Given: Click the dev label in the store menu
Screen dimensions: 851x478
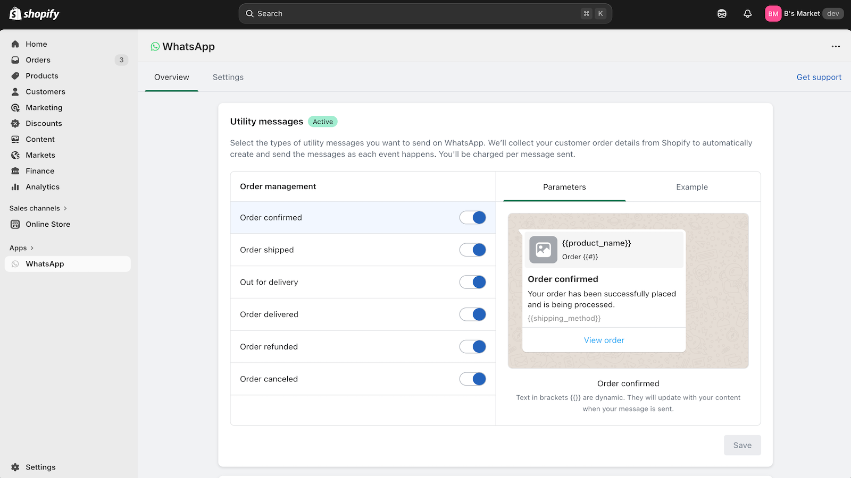Looking at the screenshot, I should click(x=833, y=14).
